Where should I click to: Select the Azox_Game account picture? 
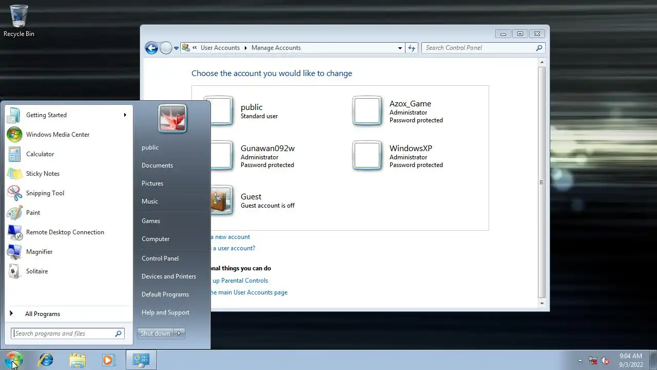click(367, 110)
